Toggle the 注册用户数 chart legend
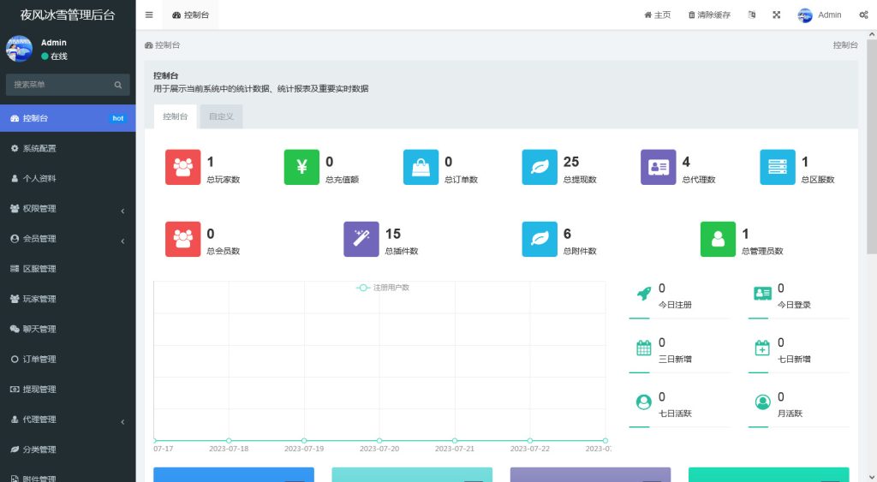Screen dimensions: 877x482 tap(383, 288)
